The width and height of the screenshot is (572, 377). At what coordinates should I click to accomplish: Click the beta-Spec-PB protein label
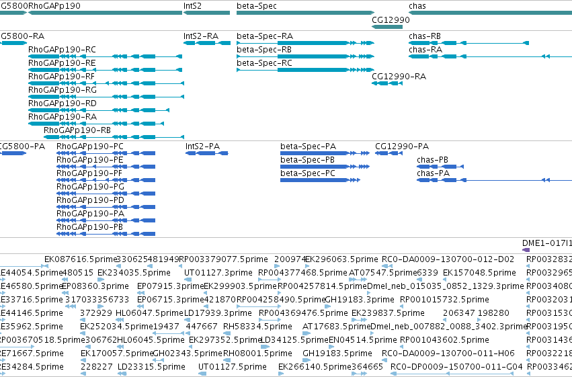(x=307, y=160)
